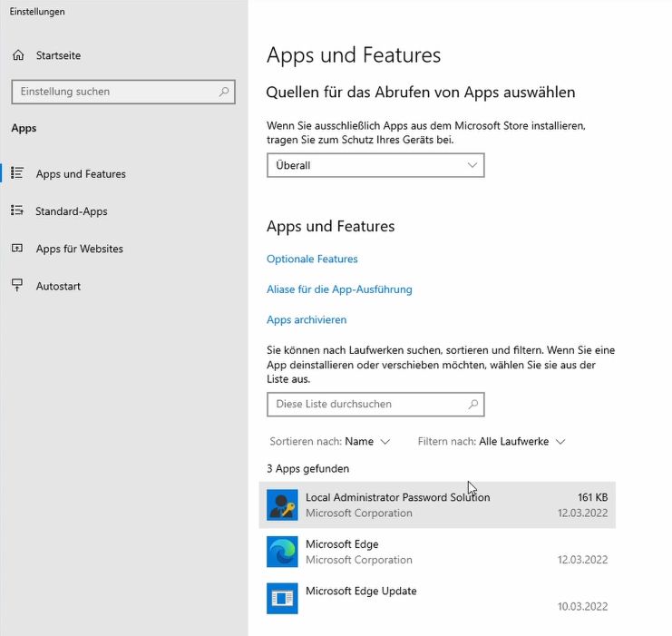
Task: Click the Apps archivieren link
Action: click(x=307, y=320)
